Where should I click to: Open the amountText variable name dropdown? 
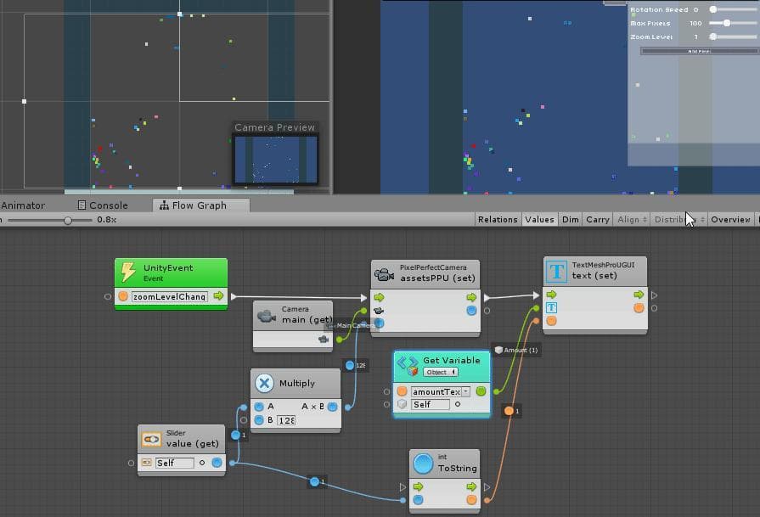[x=466, y=391]
